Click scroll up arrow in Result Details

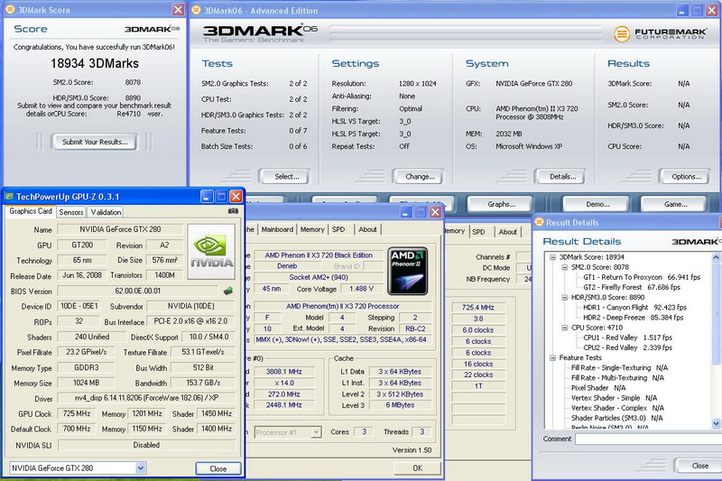tap(716, 257)
